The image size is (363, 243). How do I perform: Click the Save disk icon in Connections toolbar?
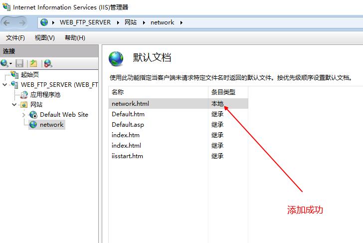(19, 63)
